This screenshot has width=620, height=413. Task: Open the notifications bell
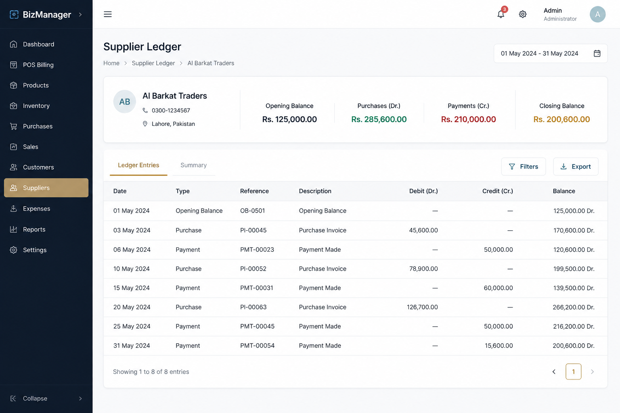(501, 14)
